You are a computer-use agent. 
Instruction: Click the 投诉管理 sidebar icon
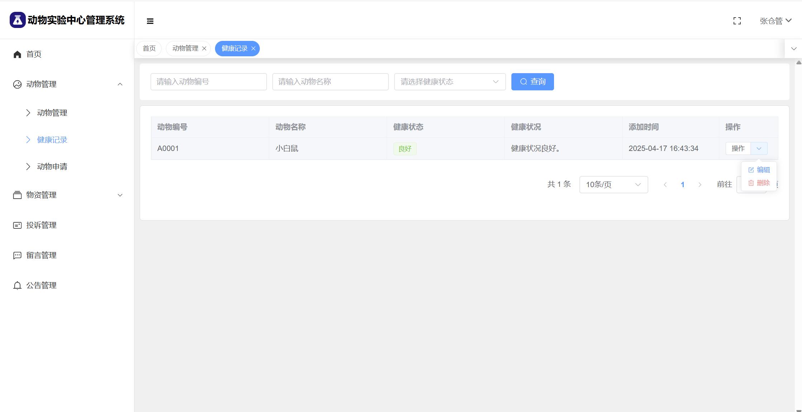(x=17, y=225)
